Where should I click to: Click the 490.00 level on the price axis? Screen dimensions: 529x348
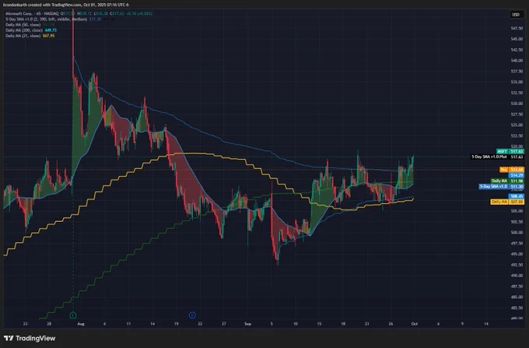(x=517, y=276)
